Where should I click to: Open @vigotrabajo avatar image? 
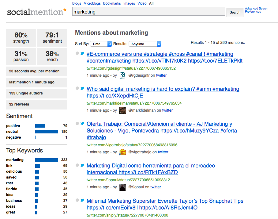pos(122,152)
